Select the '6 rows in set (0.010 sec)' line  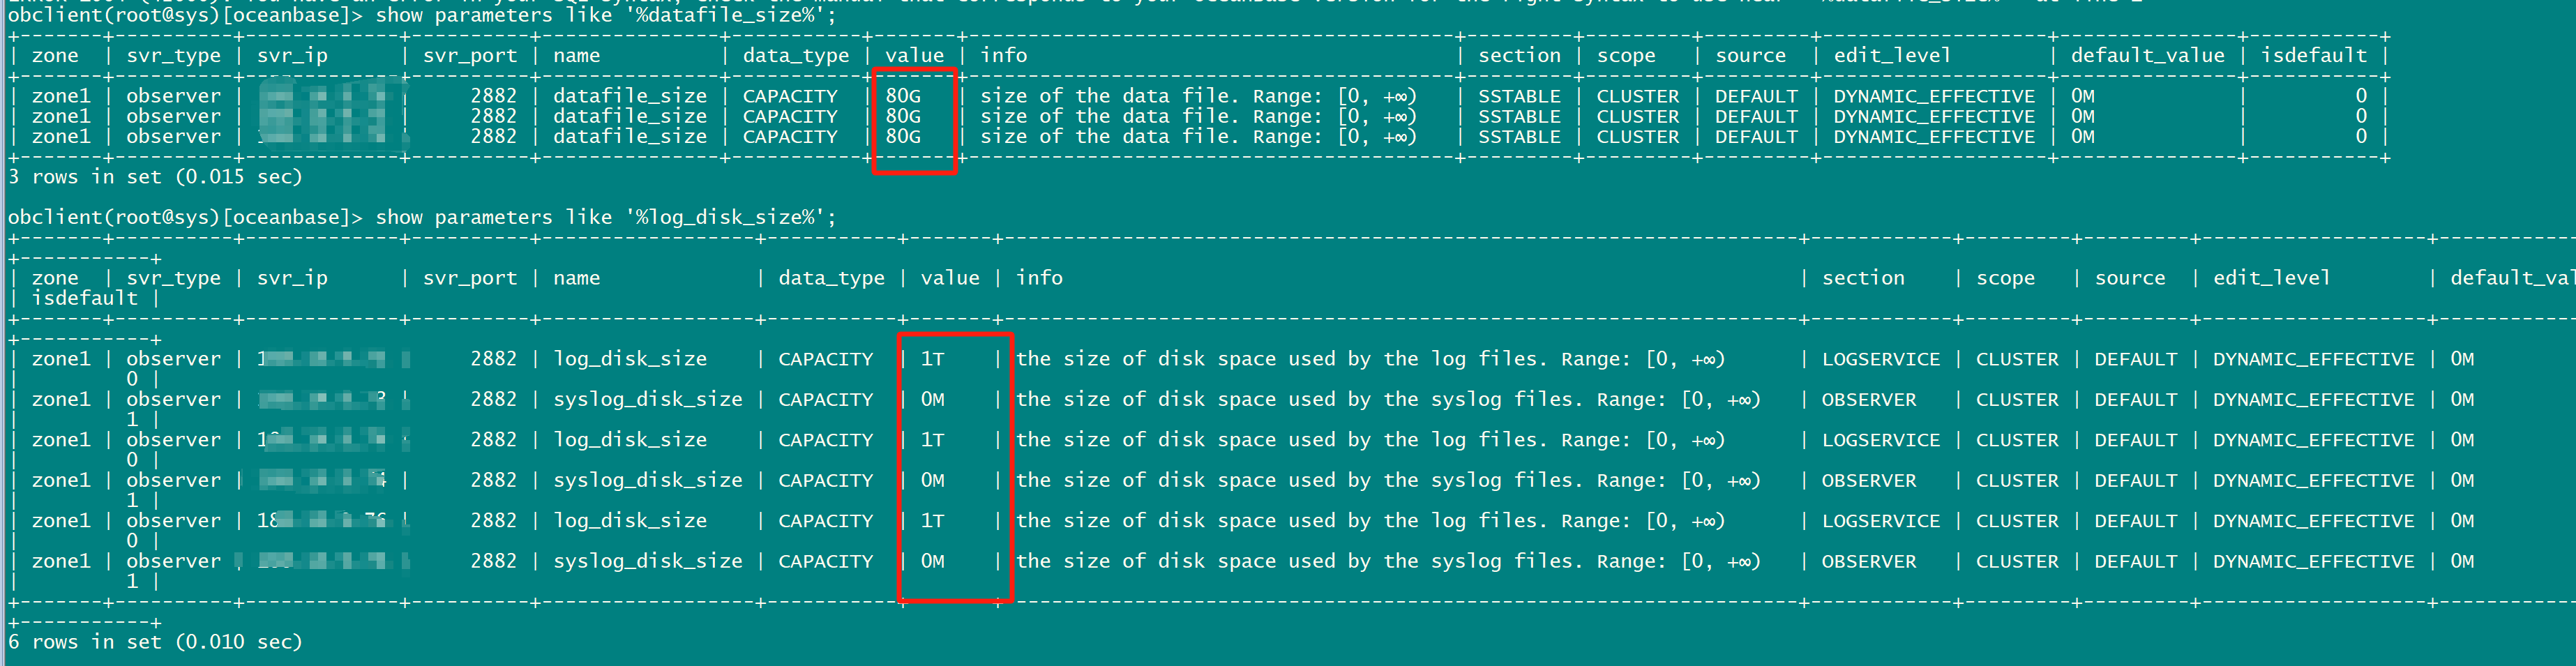click(x=155, y=642)
